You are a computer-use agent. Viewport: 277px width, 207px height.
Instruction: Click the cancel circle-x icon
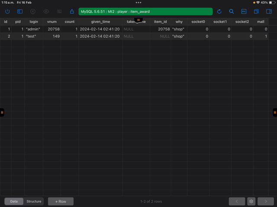tap(33, 12)
